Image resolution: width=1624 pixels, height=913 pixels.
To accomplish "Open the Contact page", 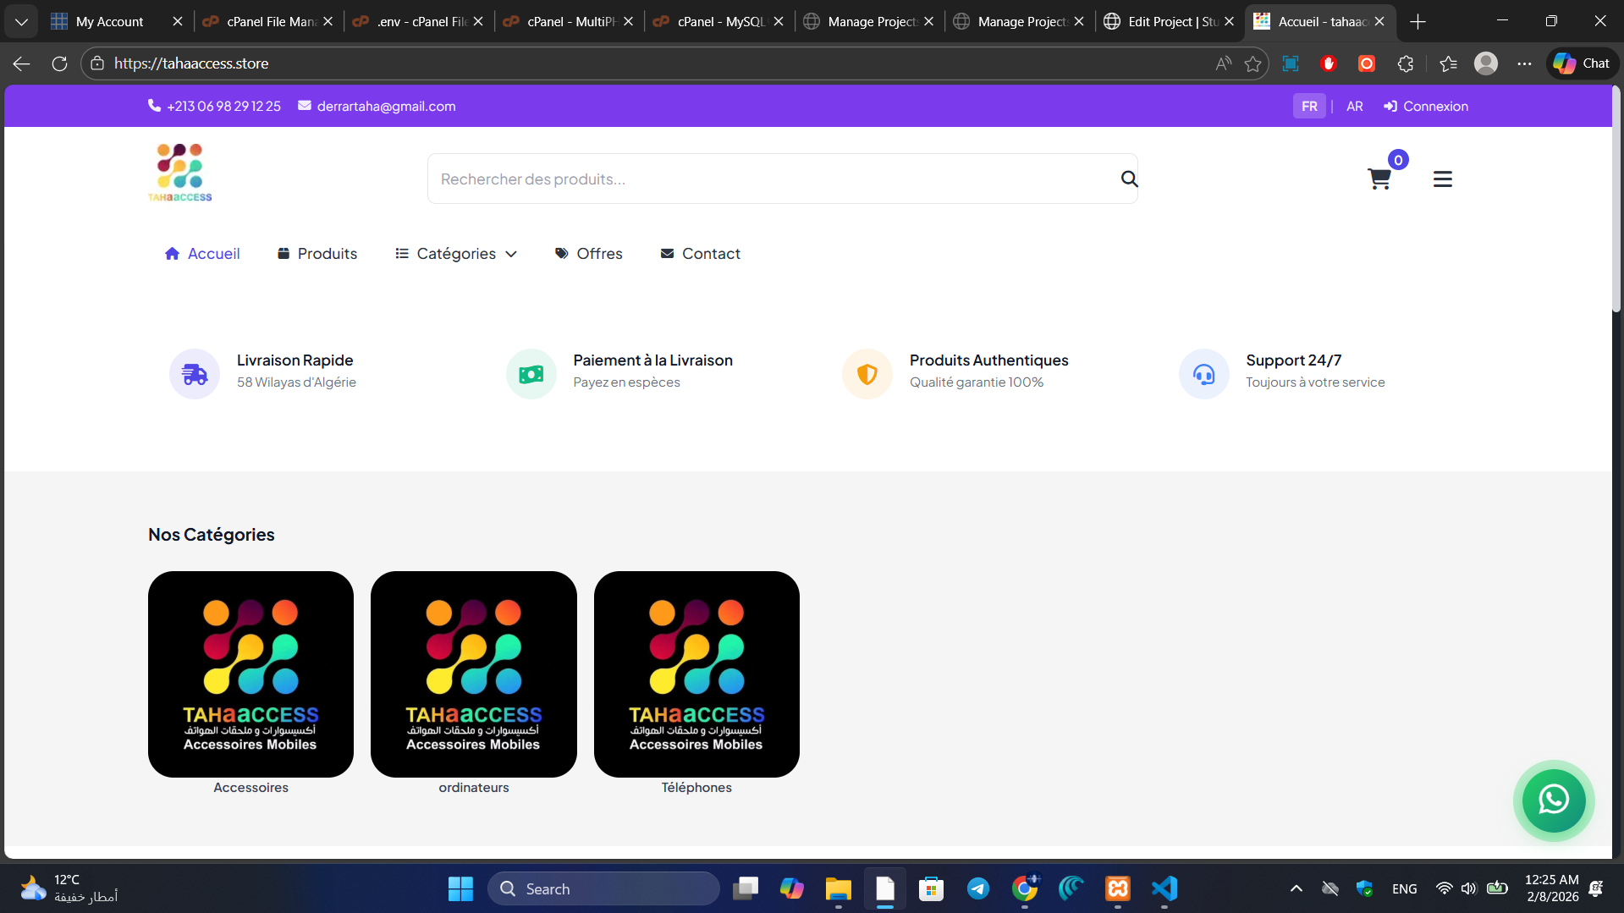I will (711, 253).
